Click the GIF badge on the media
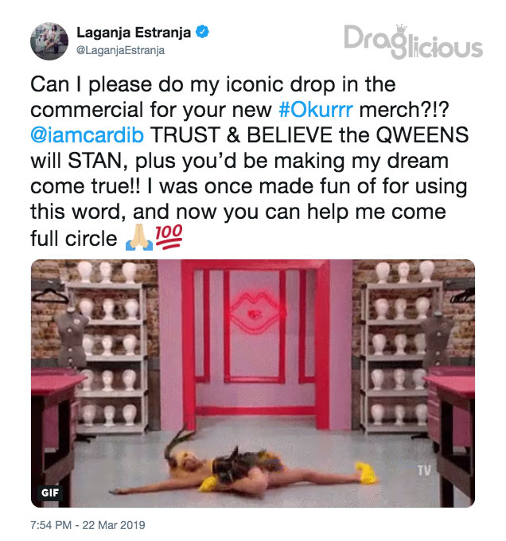 pos(50,492)
